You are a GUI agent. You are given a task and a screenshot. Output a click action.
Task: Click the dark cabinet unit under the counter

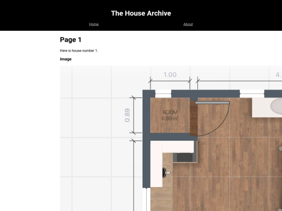click(x=185, y=157)
